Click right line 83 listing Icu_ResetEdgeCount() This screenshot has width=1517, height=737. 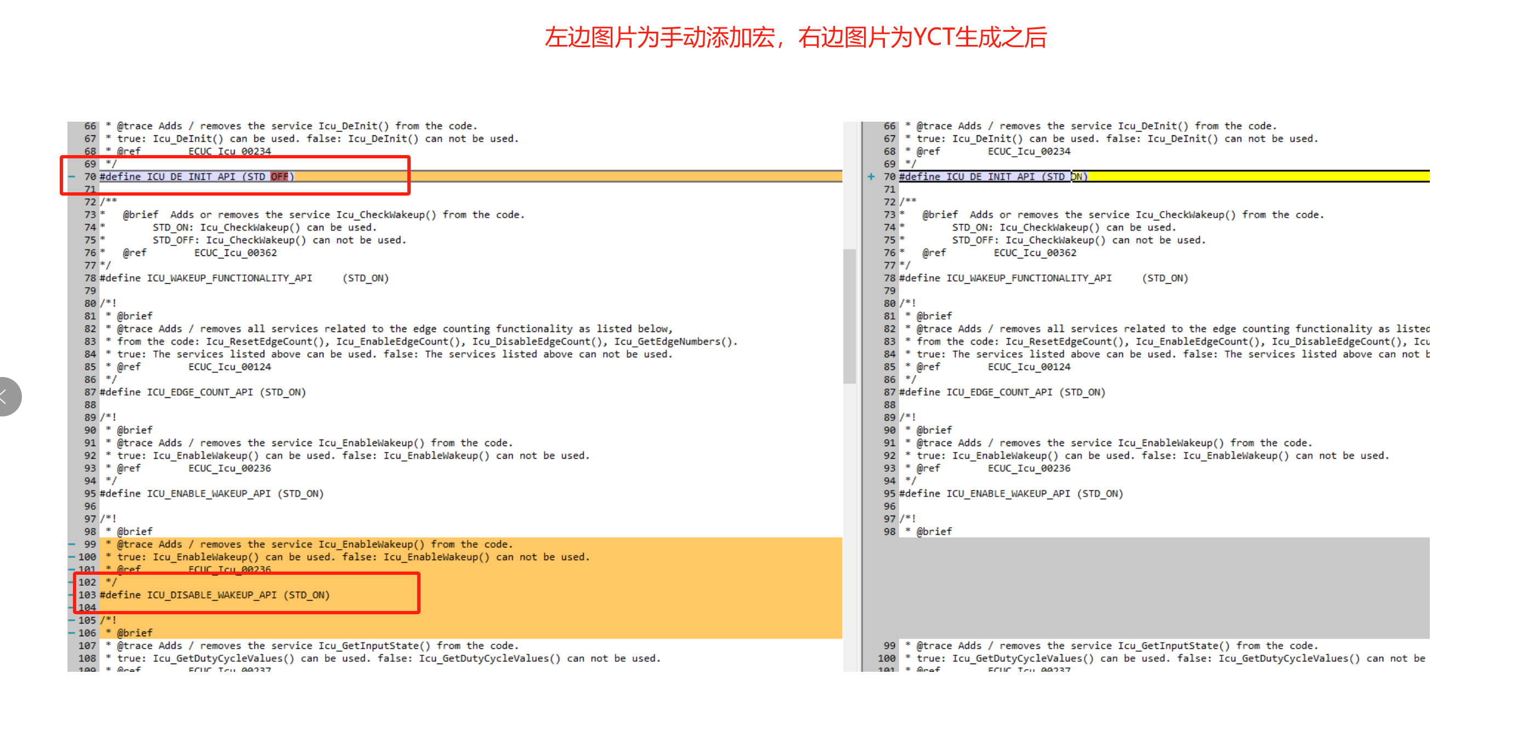1167,341
